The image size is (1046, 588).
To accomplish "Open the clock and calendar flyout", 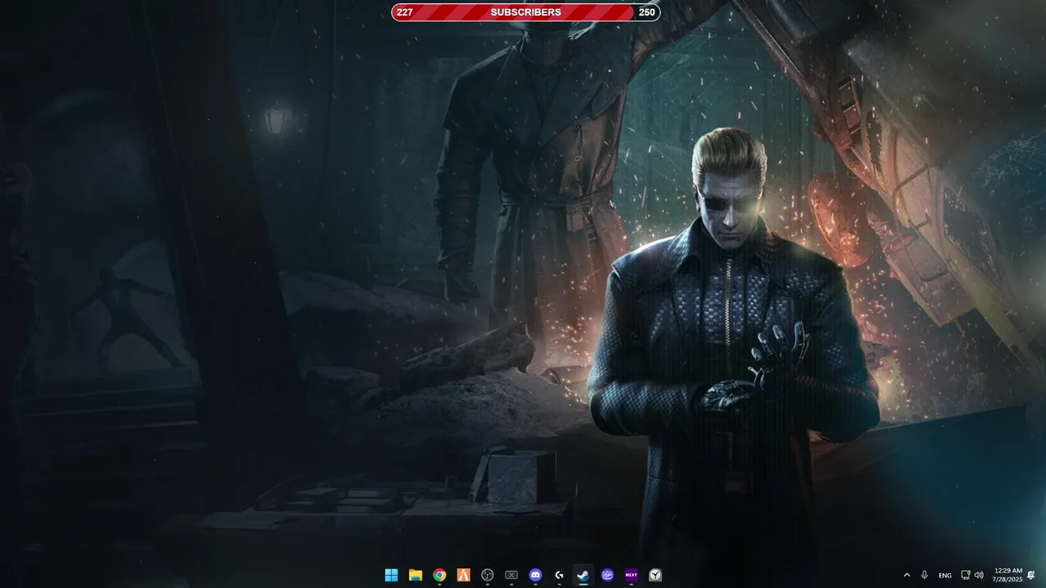I will [1008, 575].
